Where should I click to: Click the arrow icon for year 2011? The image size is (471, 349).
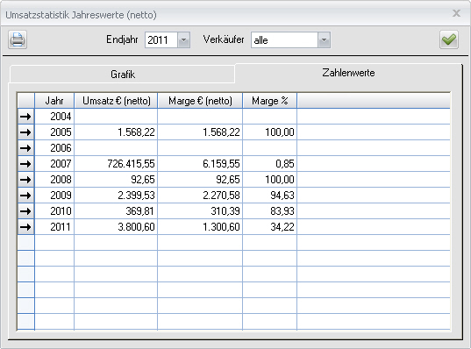coord(25,227)
